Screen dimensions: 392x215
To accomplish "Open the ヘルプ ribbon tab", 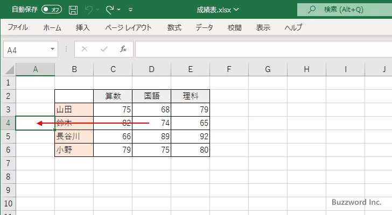I will tap(293, 27).
